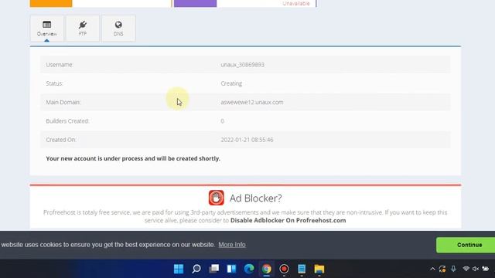Open File Explorer from taskbar
Viewport: 495px width, 278px height.
[319, 269]
